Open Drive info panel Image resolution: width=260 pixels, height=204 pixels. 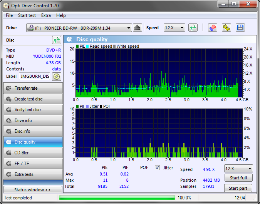(x=33, y=120)
